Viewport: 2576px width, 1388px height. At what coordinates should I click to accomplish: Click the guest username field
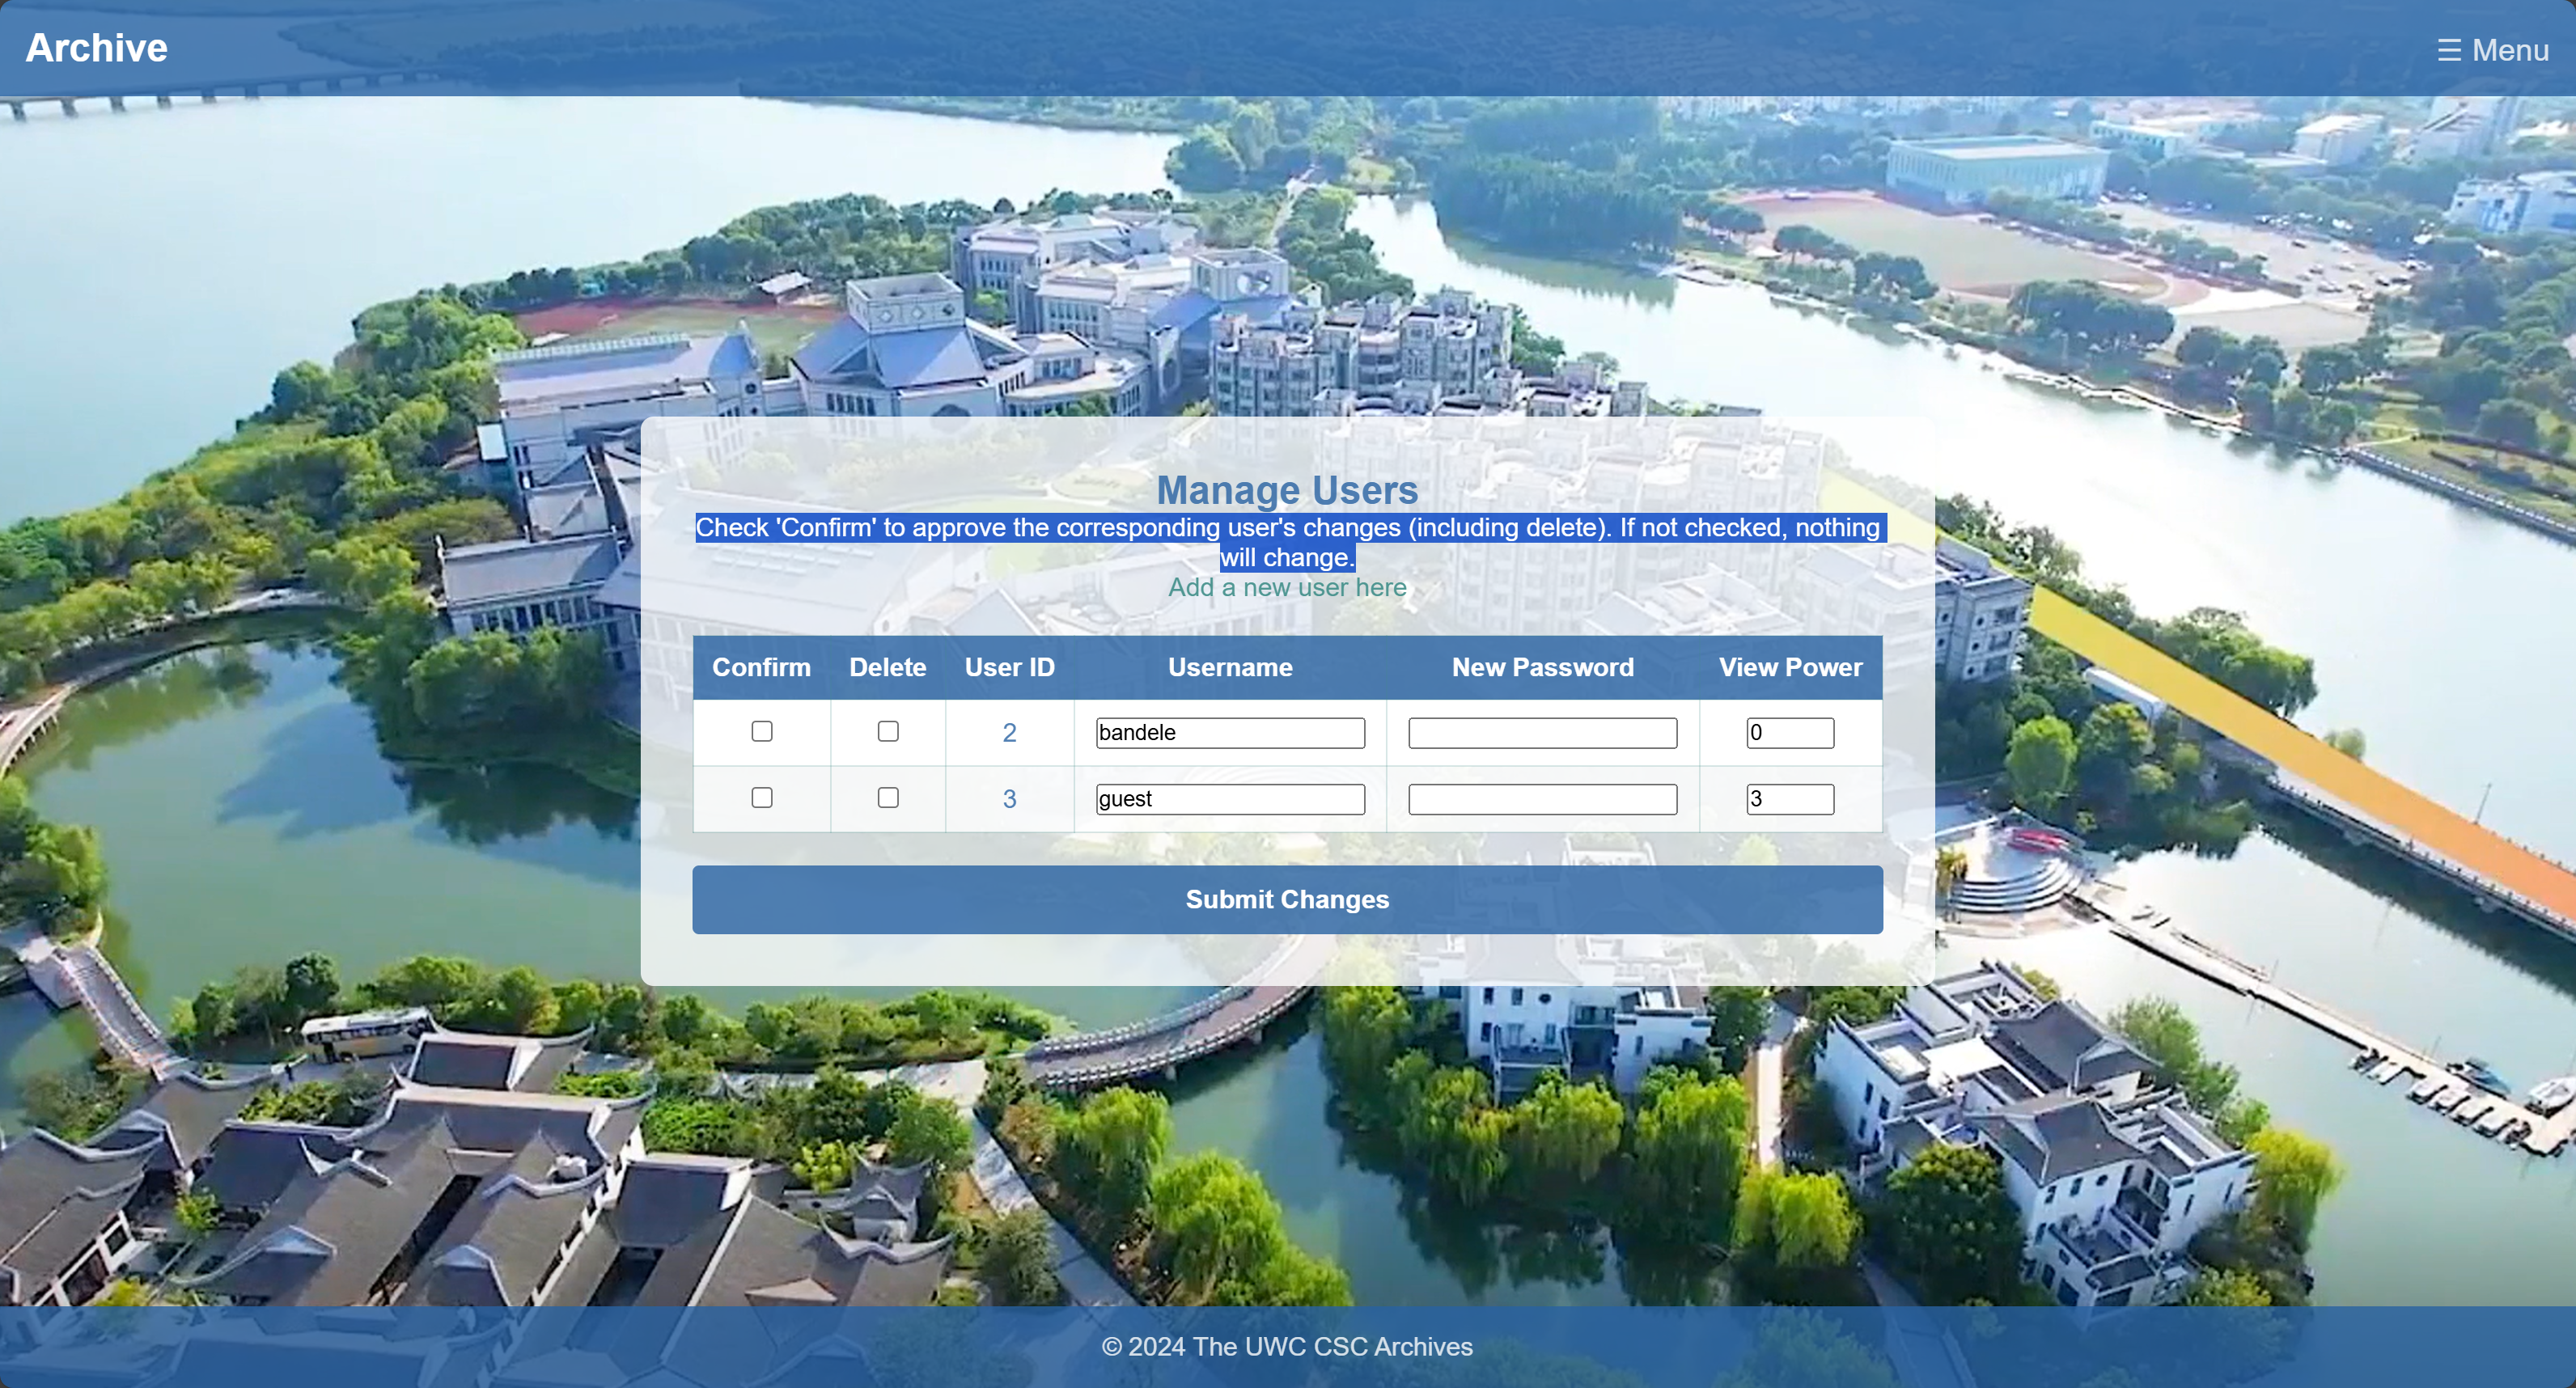point(1230,799)
